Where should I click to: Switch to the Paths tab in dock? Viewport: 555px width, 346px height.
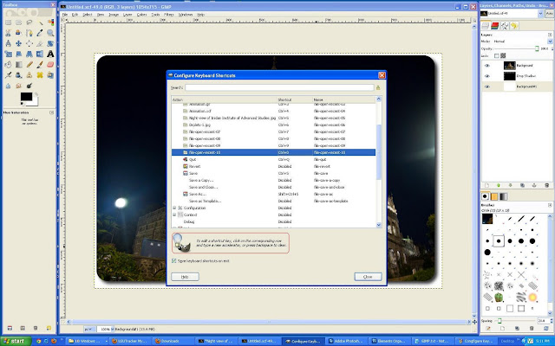click(505, 25)
